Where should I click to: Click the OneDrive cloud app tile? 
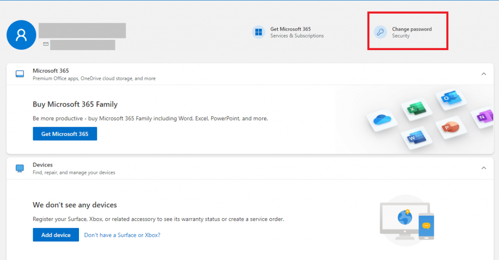coord(382,120)
